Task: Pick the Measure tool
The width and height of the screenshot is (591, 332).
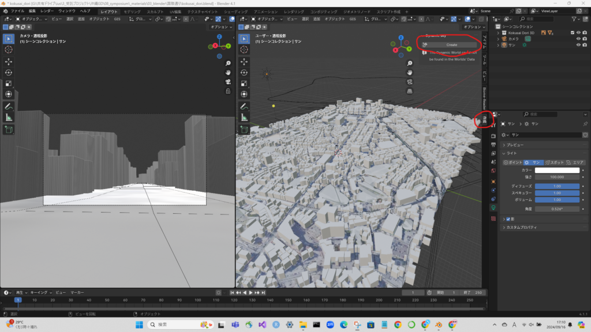Action: 9,118
